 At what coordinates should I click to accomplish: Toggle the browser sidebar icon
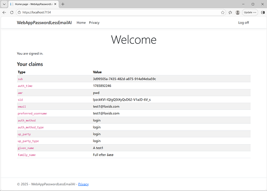263,12
